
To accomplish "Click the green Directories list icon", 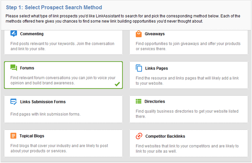I will pos(139,101).
